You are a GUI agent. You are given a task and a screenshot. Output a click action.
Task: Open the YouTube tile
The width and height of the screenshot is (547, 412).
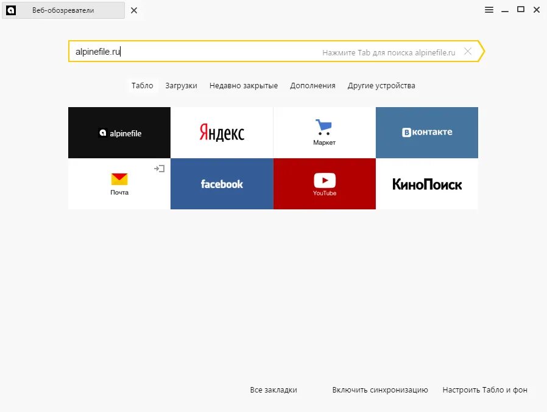325,184
